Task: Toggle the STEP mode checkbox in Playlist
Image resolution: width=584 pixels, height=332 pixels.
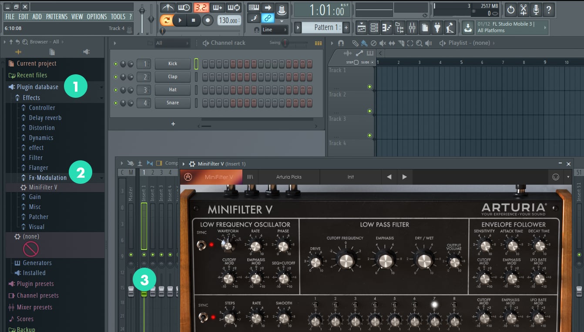Action: point(356,62)
